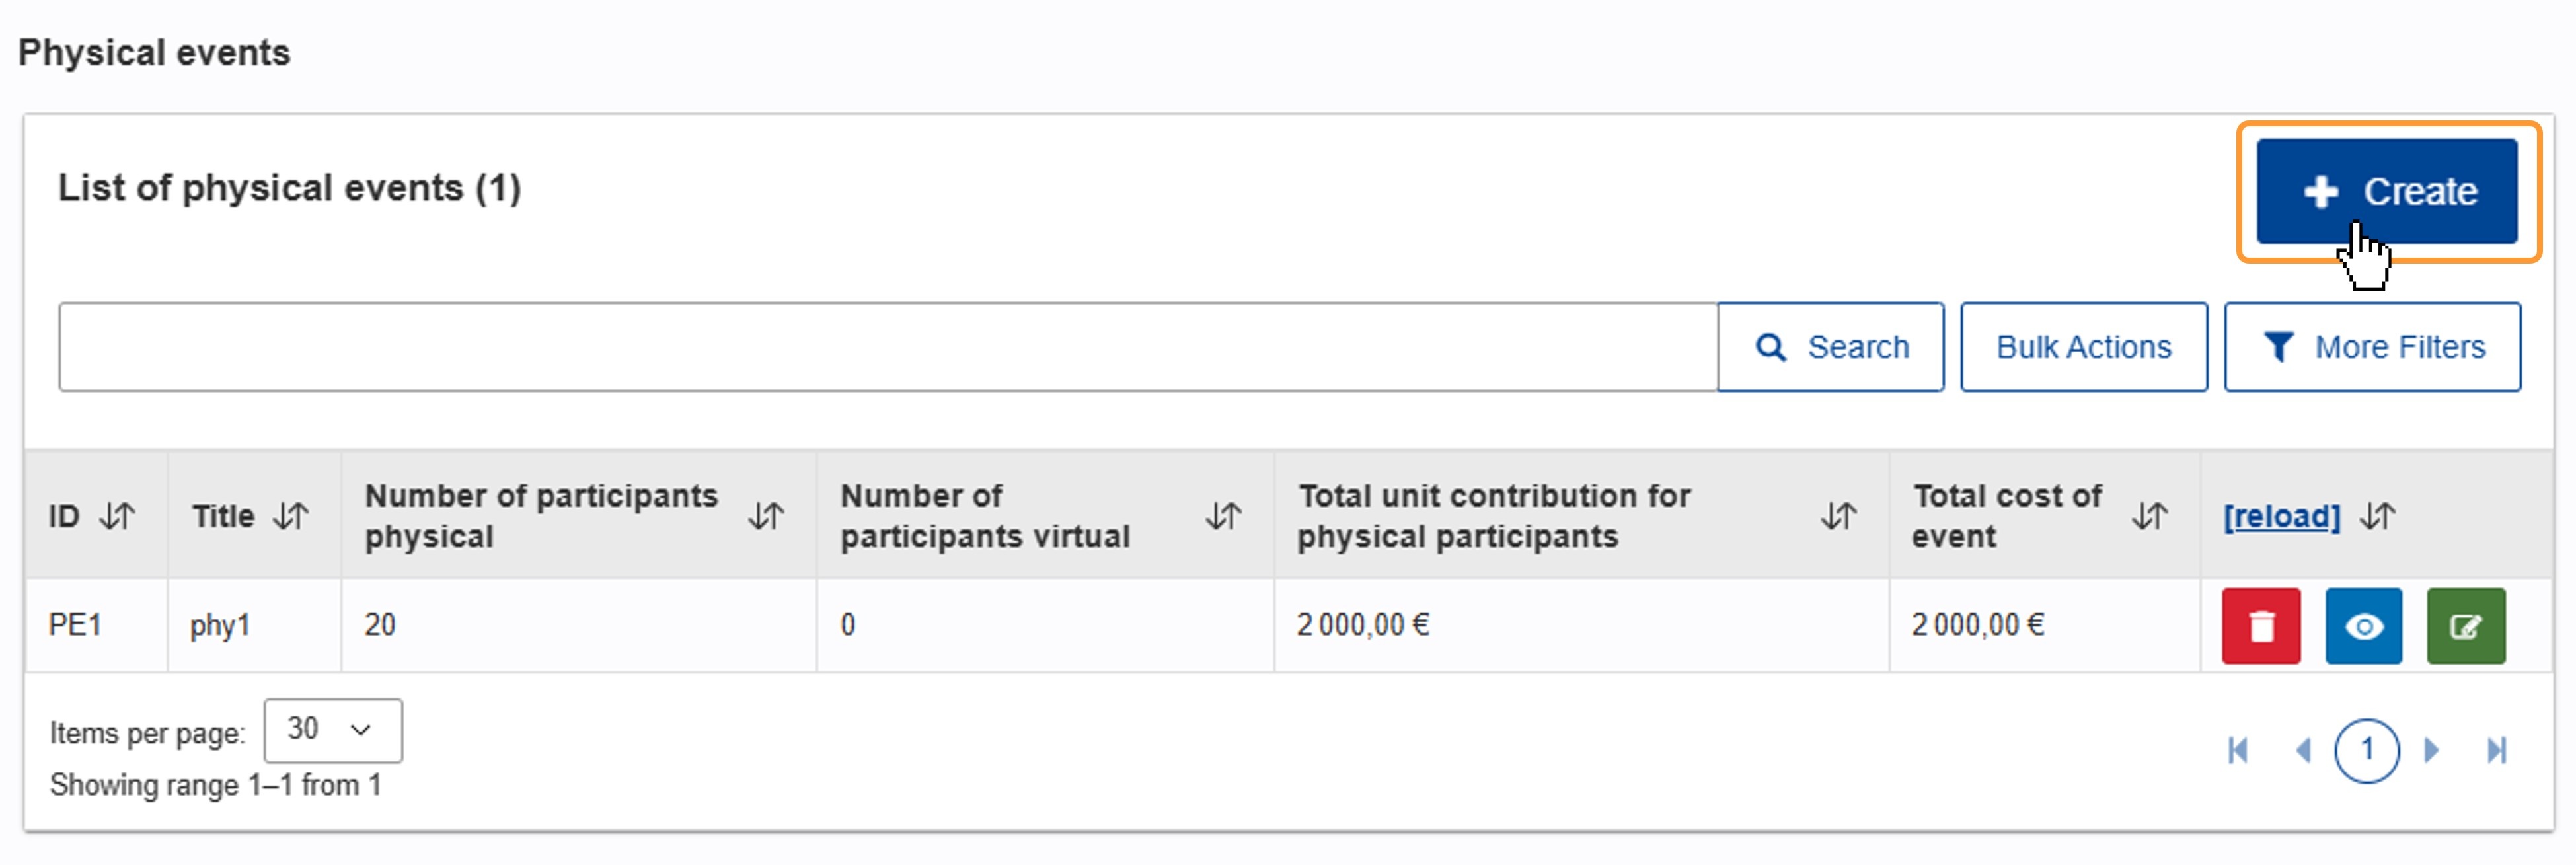Select page 1 in pagination
The height and width of the screenshot is (865, 2576).
(2366, 750)
